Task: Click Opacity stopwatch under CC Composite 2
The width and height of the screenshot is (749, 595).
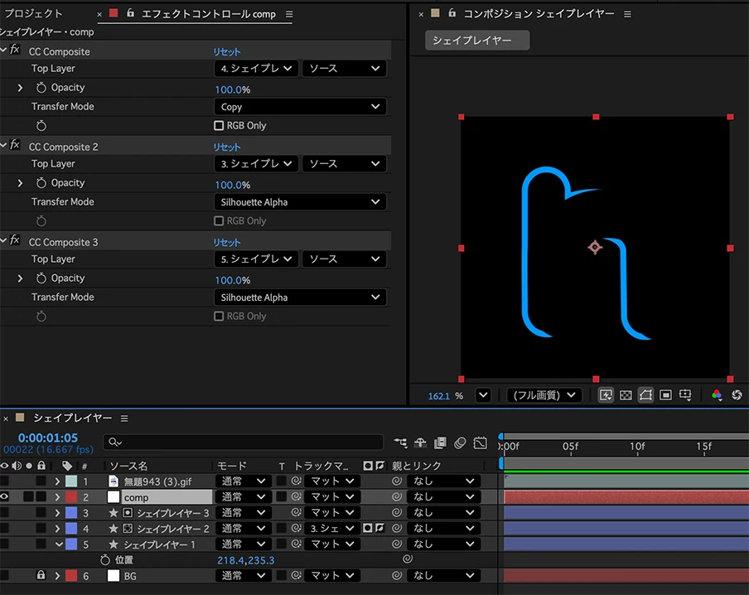Action: pos(41,182)
